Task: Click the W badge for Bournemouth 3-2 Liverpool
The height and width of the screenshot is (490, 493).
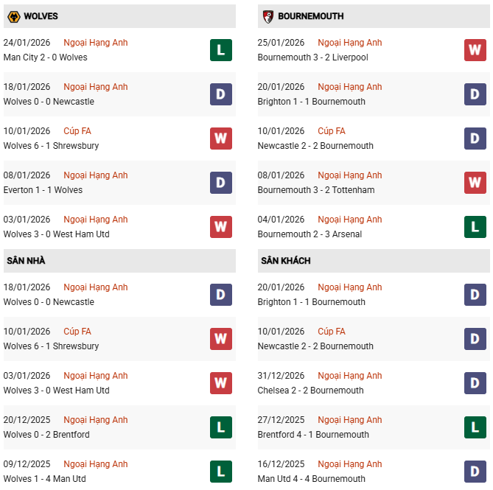Action: pos(475,50)
